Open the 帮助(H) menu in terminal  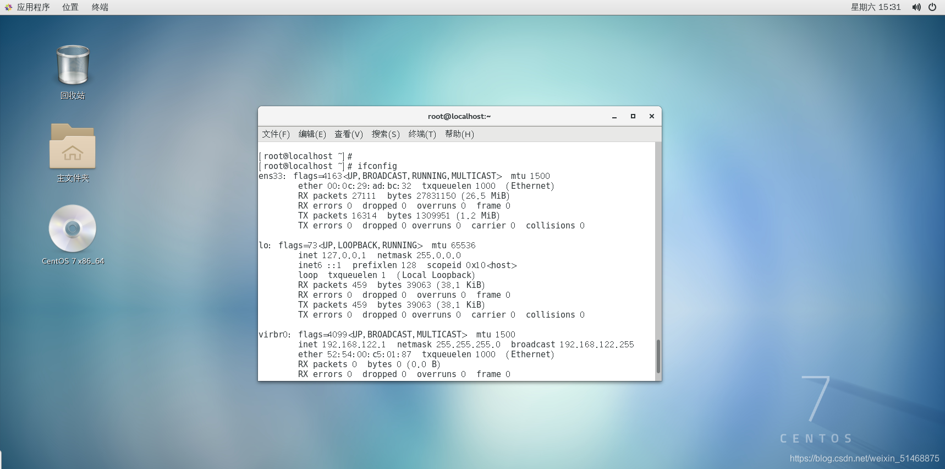(x=459, y=134)
